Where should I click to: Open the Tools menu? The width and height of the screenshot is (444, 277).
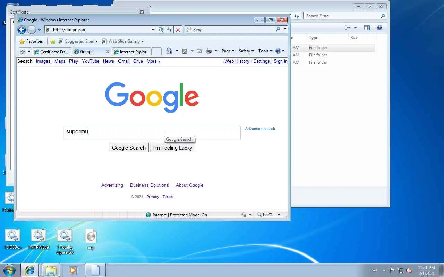(265, 51)
